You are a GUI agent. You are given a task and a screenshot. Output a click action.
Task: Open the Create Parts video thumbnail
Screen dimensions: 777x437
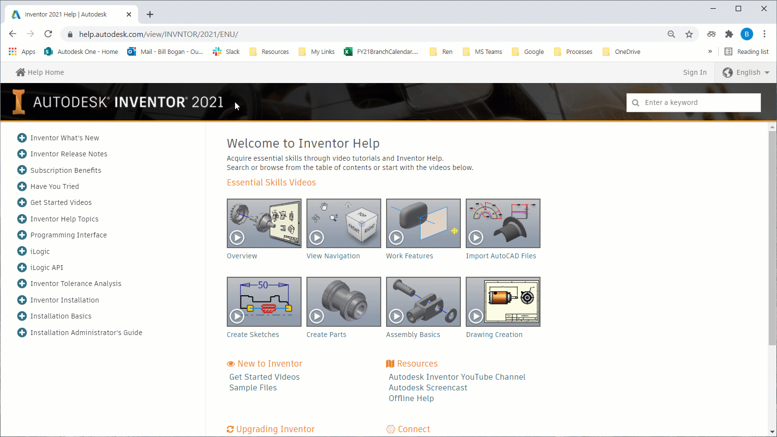coord(344,302)
